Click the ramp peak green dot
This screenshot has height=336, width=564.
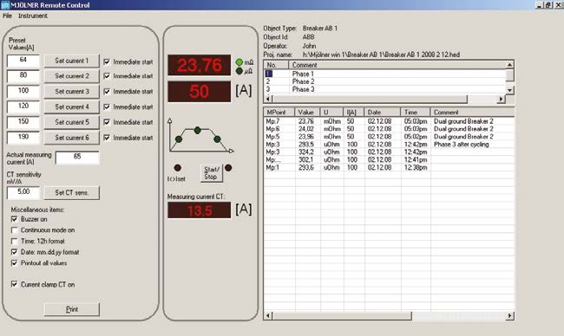[x=198, y=130]
